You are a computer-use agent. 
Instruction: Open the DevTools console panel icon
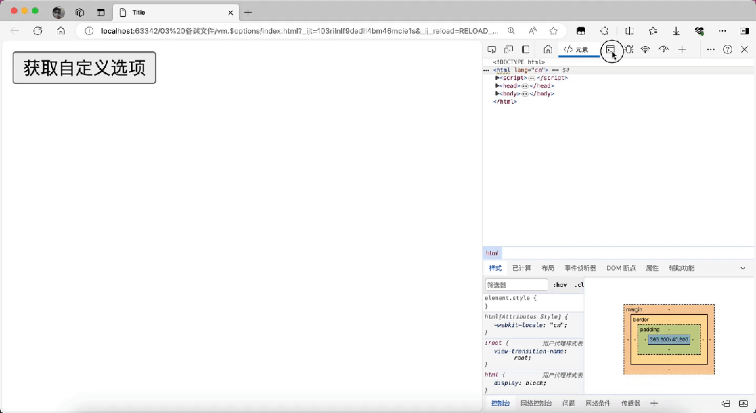point(610,49)
